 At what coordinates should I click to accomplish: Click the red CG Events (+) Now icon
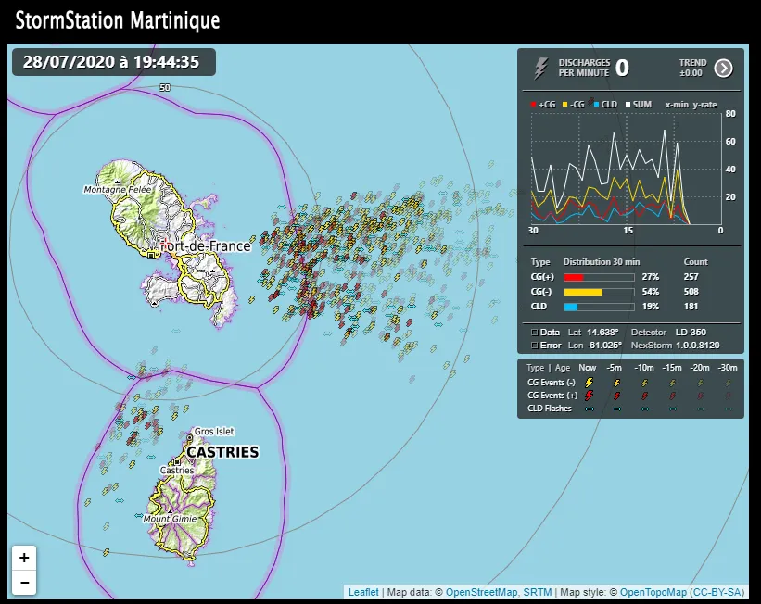[589, 396]
